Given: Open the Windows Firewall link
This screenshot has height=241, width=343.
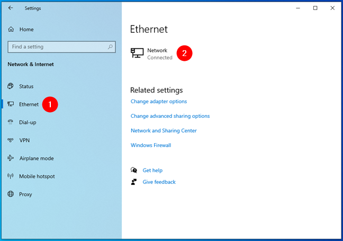Looking at the screenshot, I should coord(151,145).
